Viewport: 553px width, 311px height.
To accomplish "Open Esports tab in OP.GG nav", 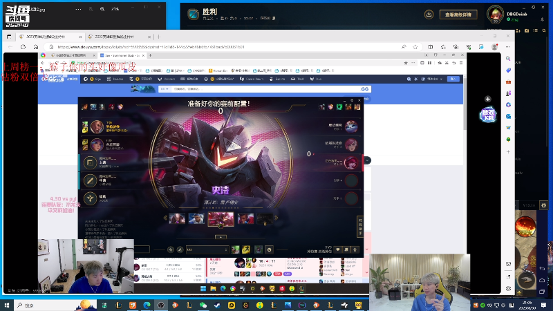I will (x=277, y=79).
